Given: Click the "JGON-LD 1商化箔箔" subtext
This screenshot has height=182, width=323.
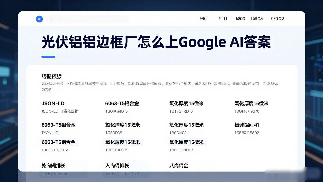Looking at the screenshot, I should tap(60, 111).
